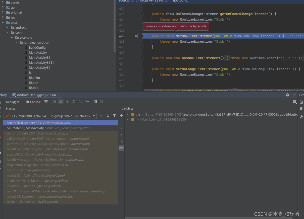The width and height of the screenshot is (304, 219).
Task: Fold the getOnFocusChangeListener method at line 423
Action: click(142, 14)
